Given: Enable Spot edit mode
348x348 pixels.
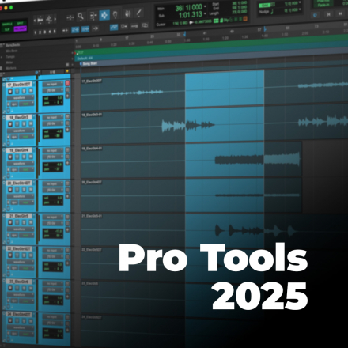Looking at the screenshot, I should tap(21, 23).
